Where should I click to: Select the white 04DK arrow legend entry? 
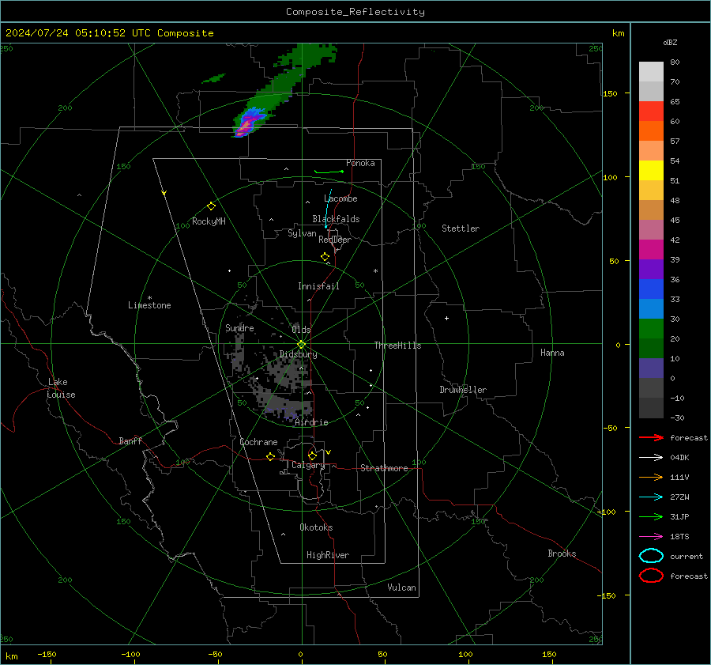click(651, 458)
